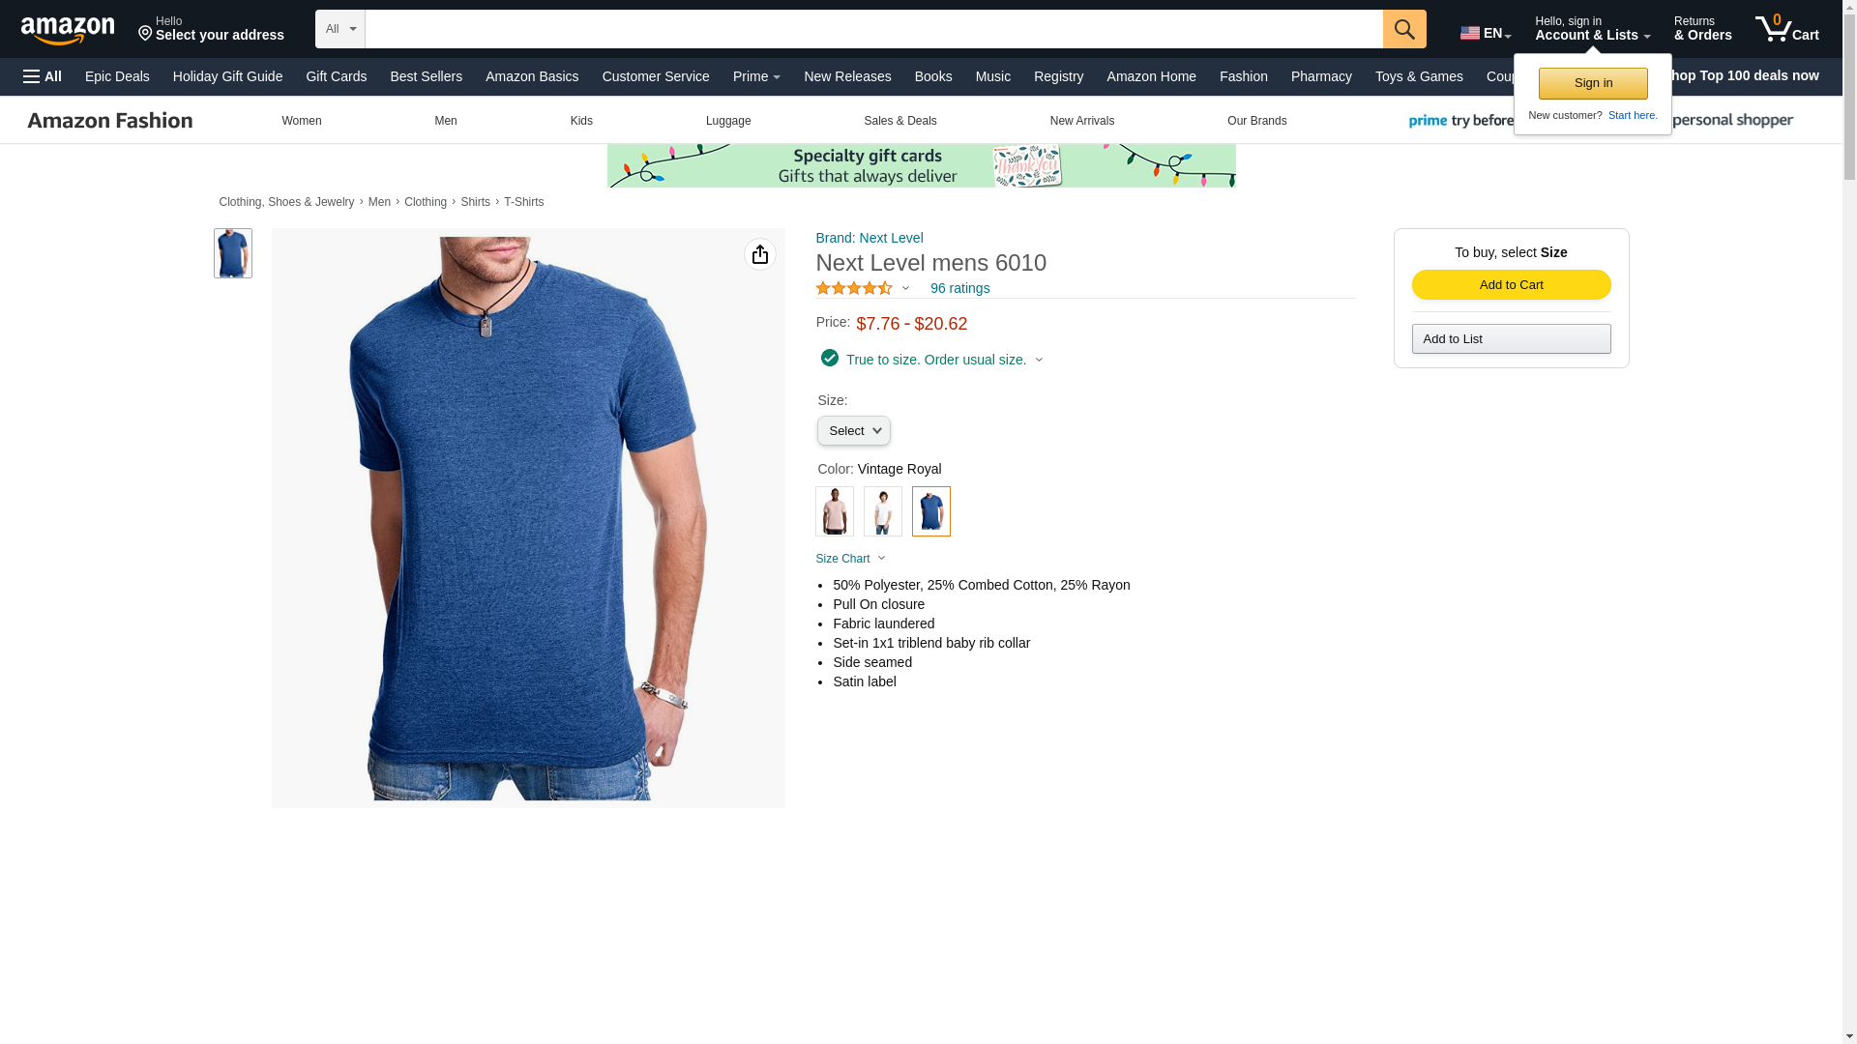The height and width of the screenshot is (1044, 1857).
Task: Click the star rating icons
Action: pos(854,288)
